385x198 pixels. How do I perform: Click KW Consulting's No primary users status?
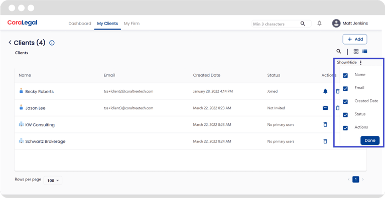(x=281, y=125)
